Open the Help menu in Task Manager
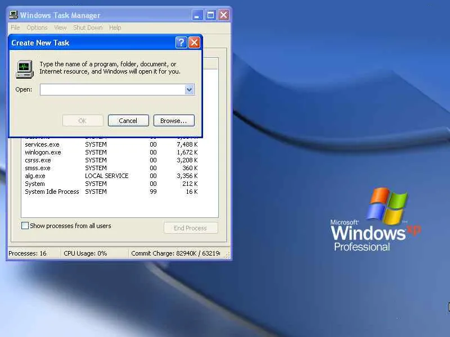The width and height of the screenshot is (450, 337). point(115,28)
